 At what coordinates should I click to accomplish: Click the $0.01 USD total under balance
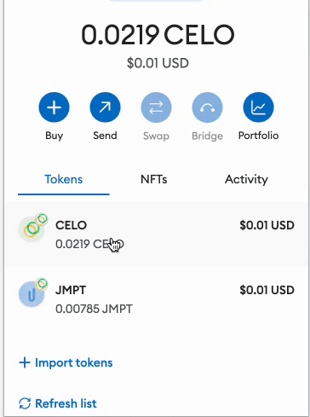point(158,63)
